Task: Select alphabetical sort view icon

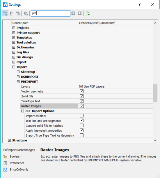Action: coord(11,13)
